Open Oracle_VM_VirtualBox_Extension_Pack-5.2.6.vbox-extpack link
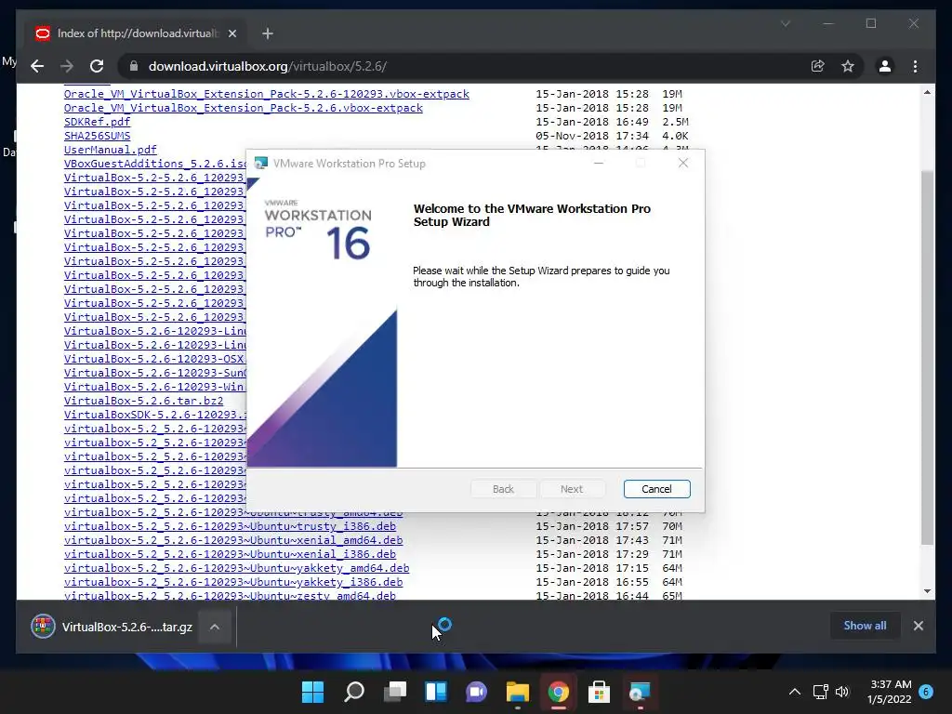 click(x=244, y=108)
